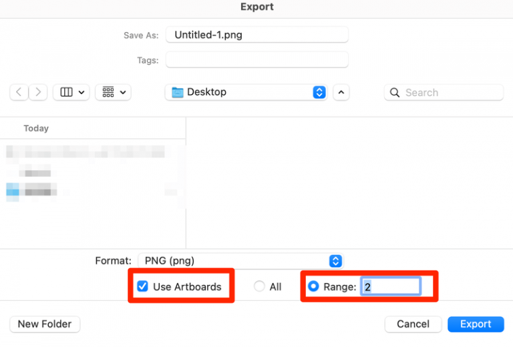Open the view mode chevron menu
This screenshot has width=513, height=347.
point(81,93)
